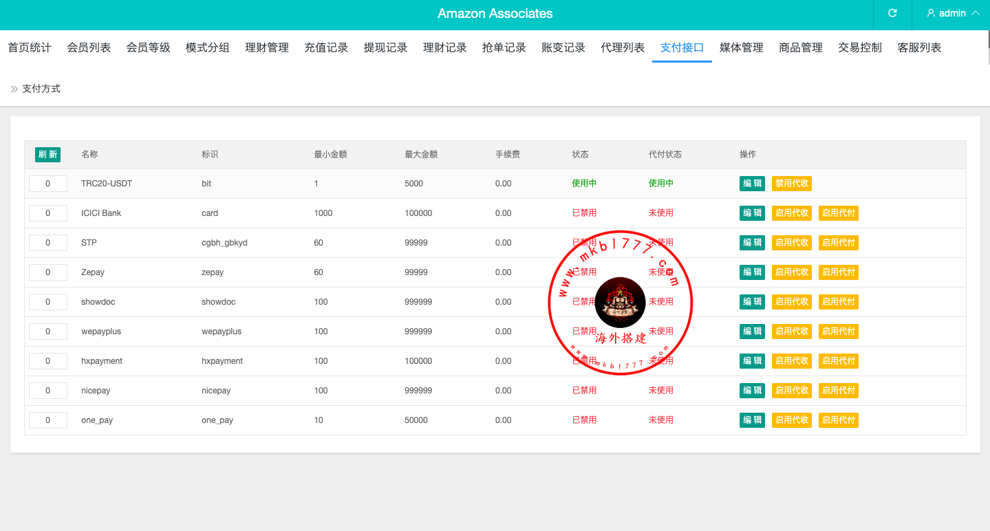Open 模式分组 tab
Image resolution: width=990 pixels, height=531 pixels.
click(208, 47)
